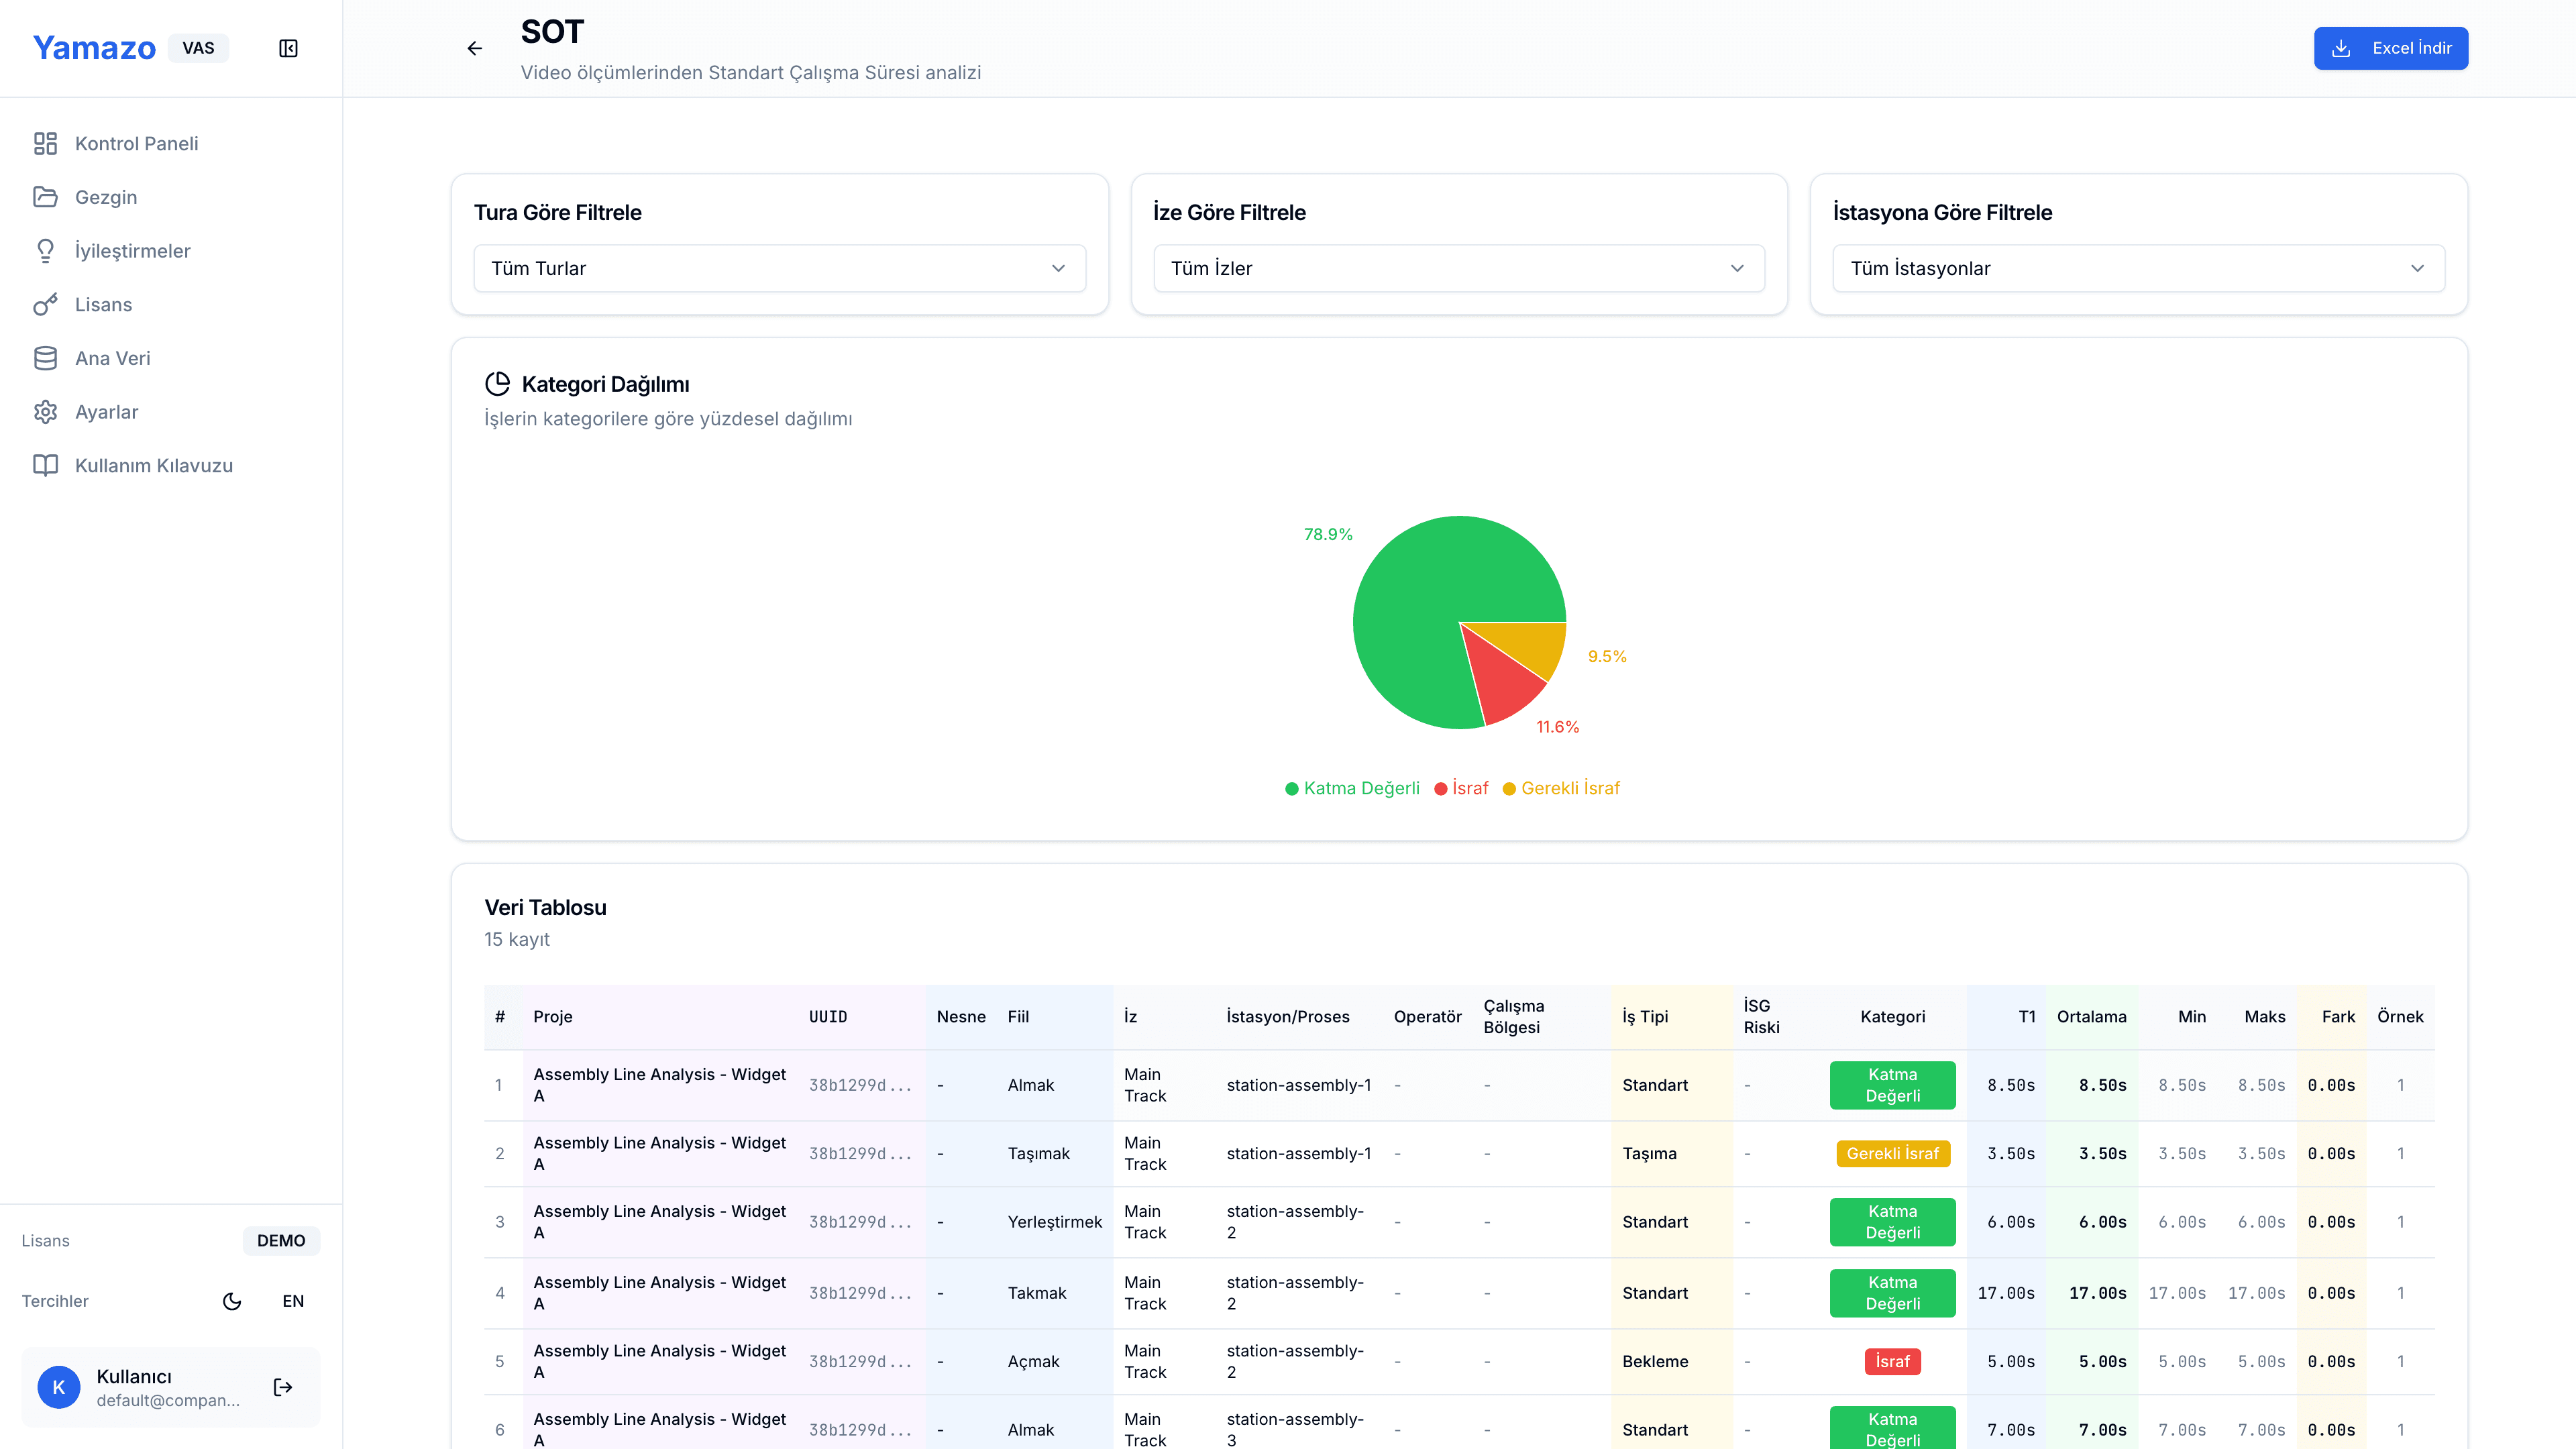Toggle dark mode moon icon
The height and width of the screenshot is (1449, 2576).
coord(232,1301)
